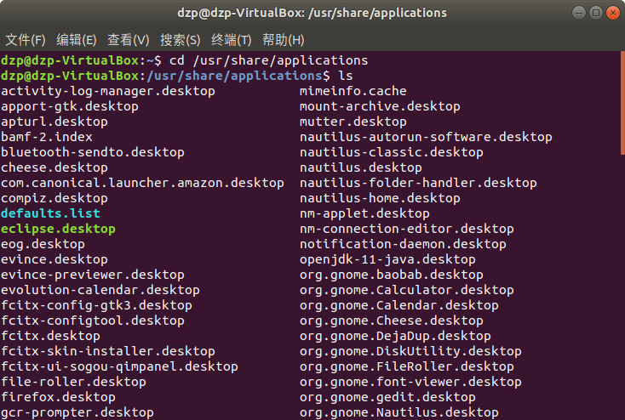Click the typed cd /usr/share/applications command
Viewport: 625px width, 420px height.
tap(268, 60)
